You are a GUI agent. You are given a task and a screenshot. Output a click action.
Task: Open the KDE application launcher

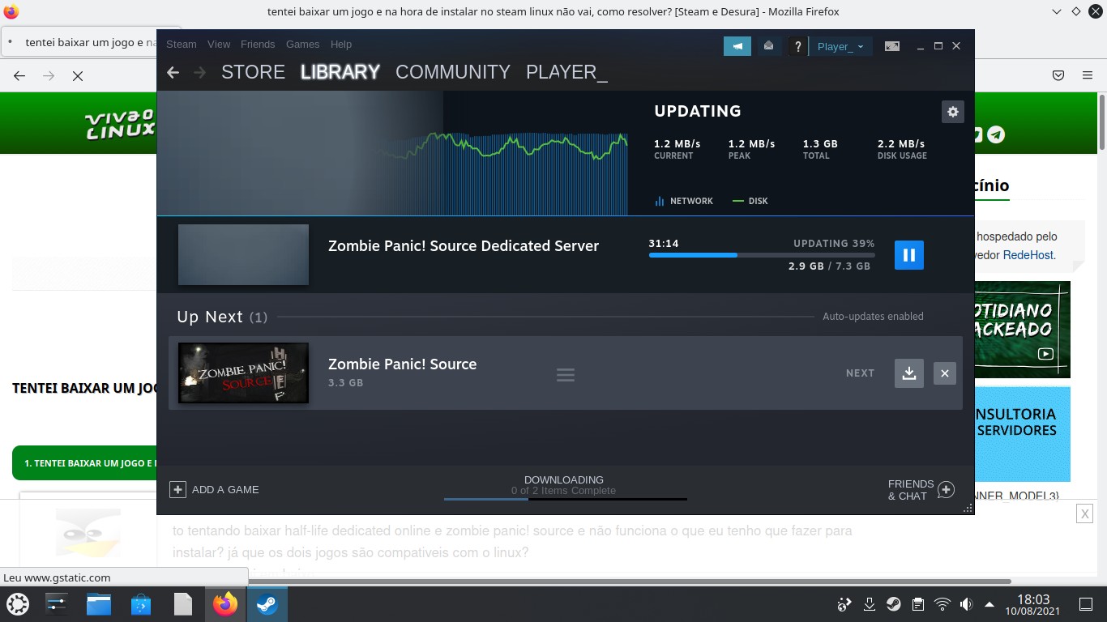(x=18, y=604)
